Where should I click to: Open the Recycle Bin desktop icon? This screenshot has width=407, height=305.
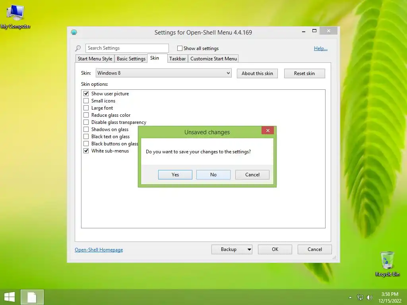[x=387, y=264]
